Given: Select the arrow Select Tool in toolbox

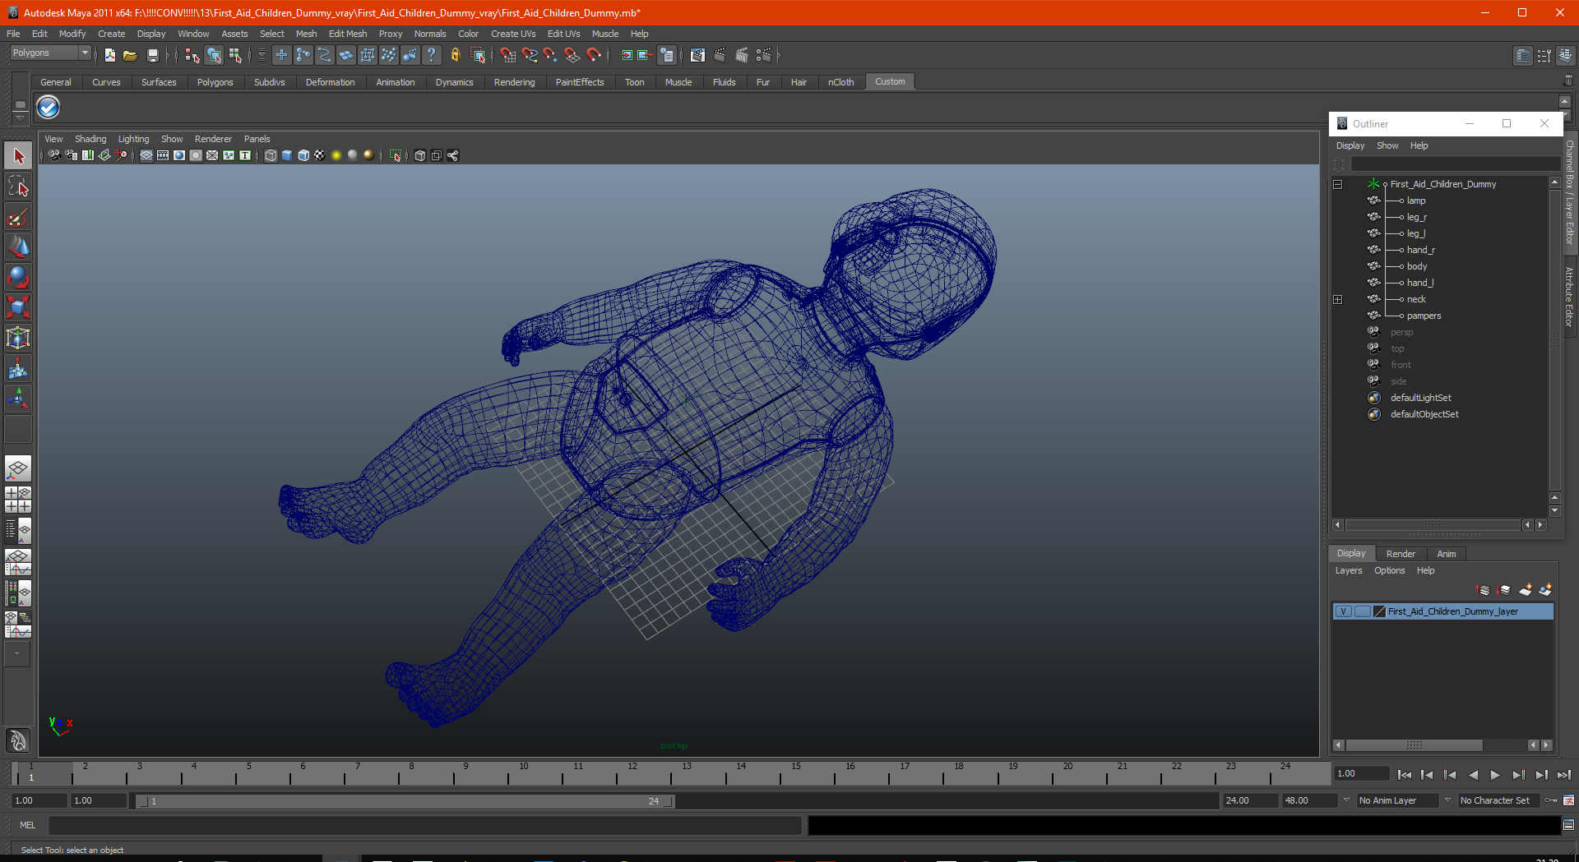Looking at the screenshot, I should pos(18,156).
